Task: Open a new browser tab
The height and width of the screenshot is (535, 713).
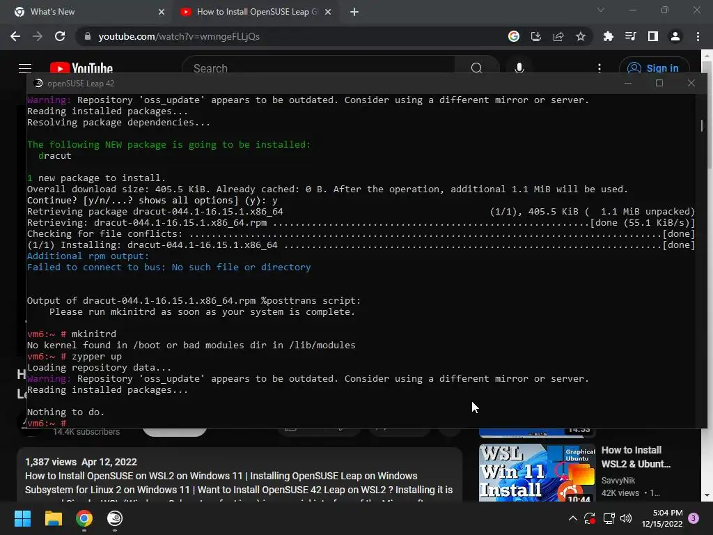Action: coord(354,12)
